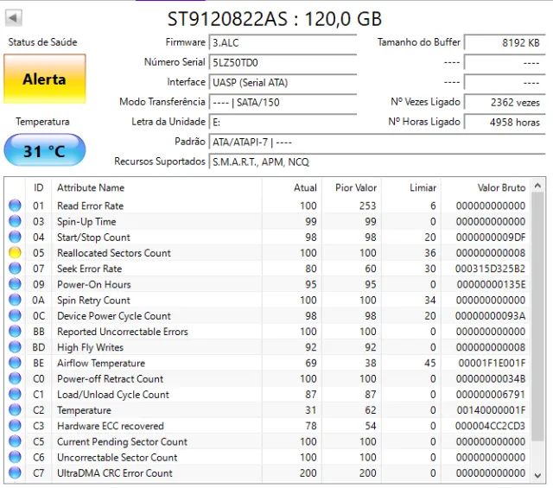Click the scrollbar down arrow in attribute list

point(537,475)
